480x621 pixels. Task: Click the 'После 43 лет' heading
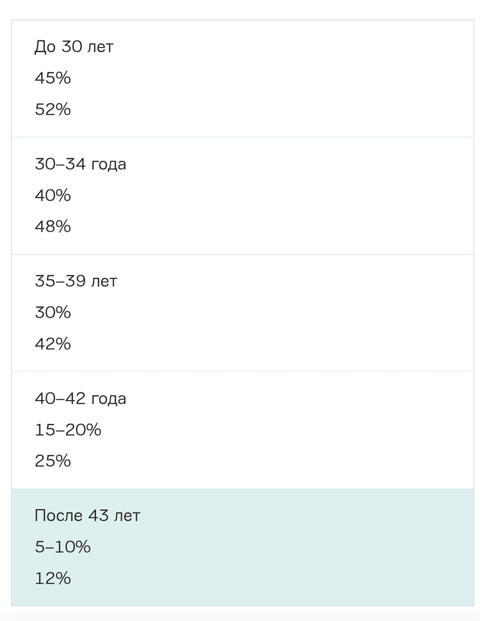pos(87,516)
